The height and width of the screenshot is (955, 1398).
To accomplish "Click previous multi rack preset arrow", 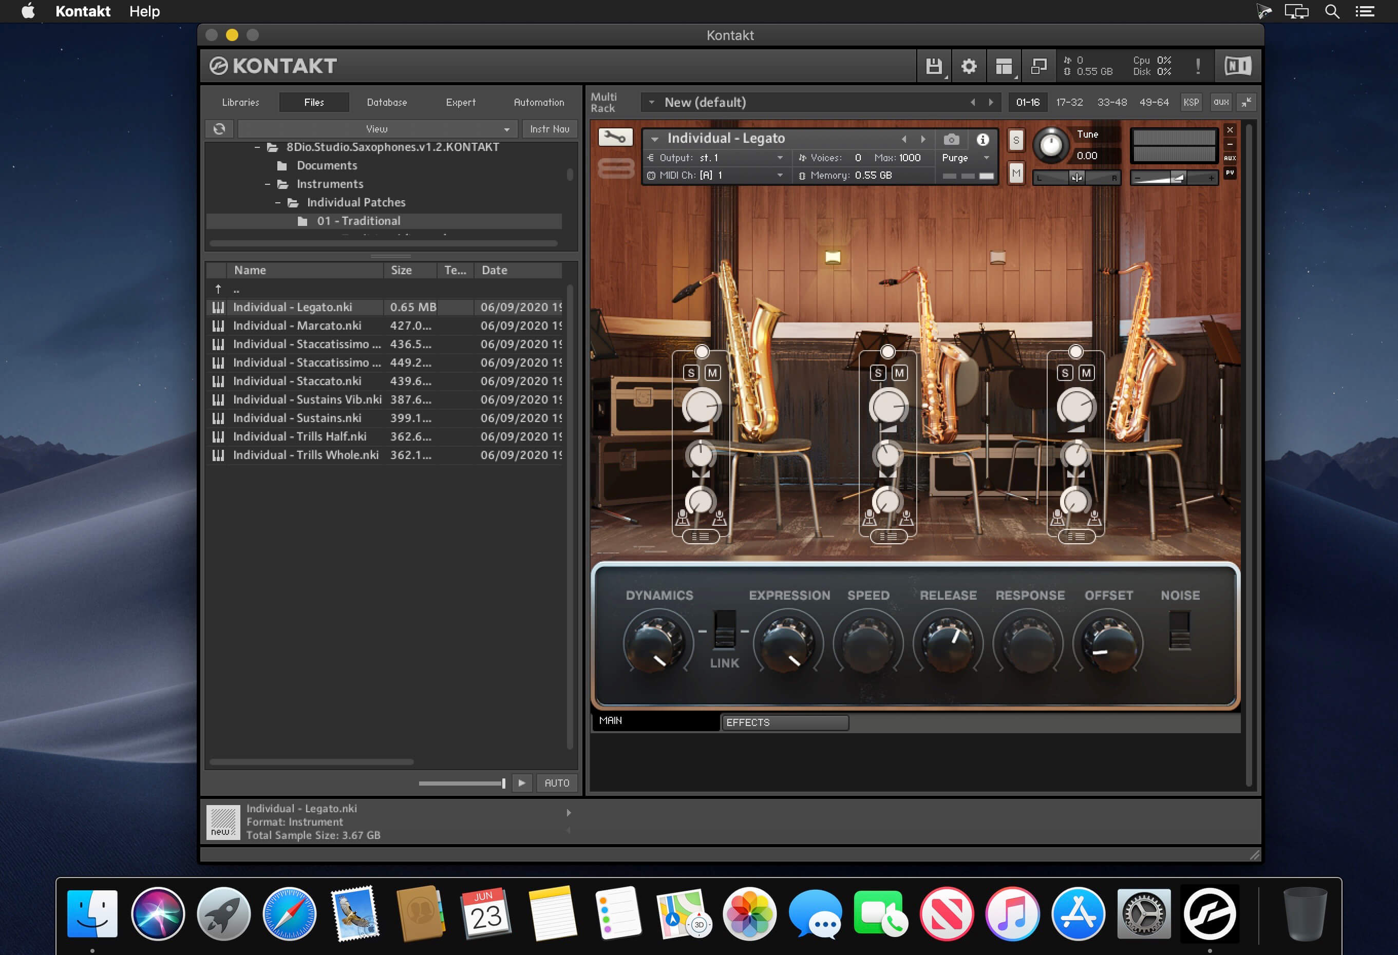I will (x=973, y=102).
